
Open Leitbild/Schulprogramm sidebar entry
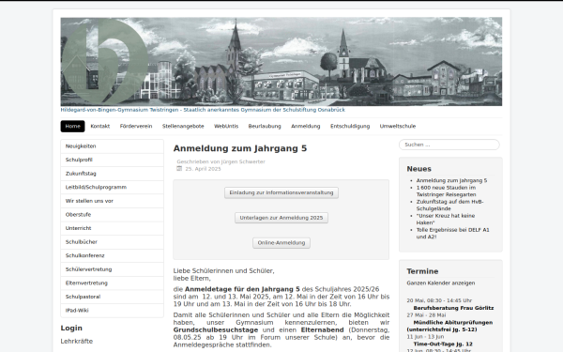coord(112,187)
